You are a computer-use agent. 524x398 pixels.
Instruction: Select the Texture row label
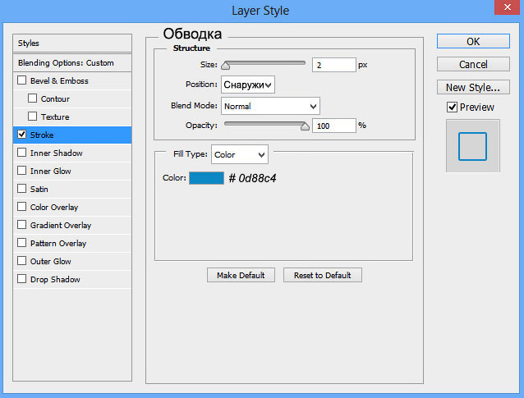pyautogui.click(x=55, y=117)
